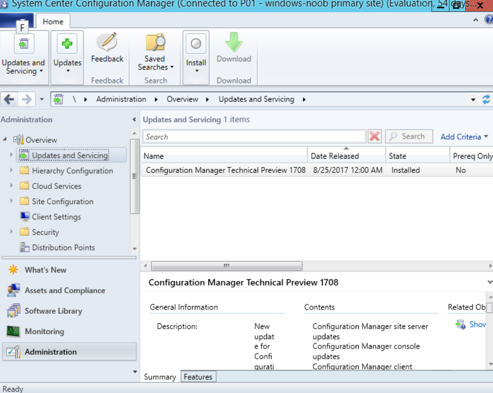Screen dimensions: 493x393
Task: Click the Show related objects icon
Action: [461, 324]
